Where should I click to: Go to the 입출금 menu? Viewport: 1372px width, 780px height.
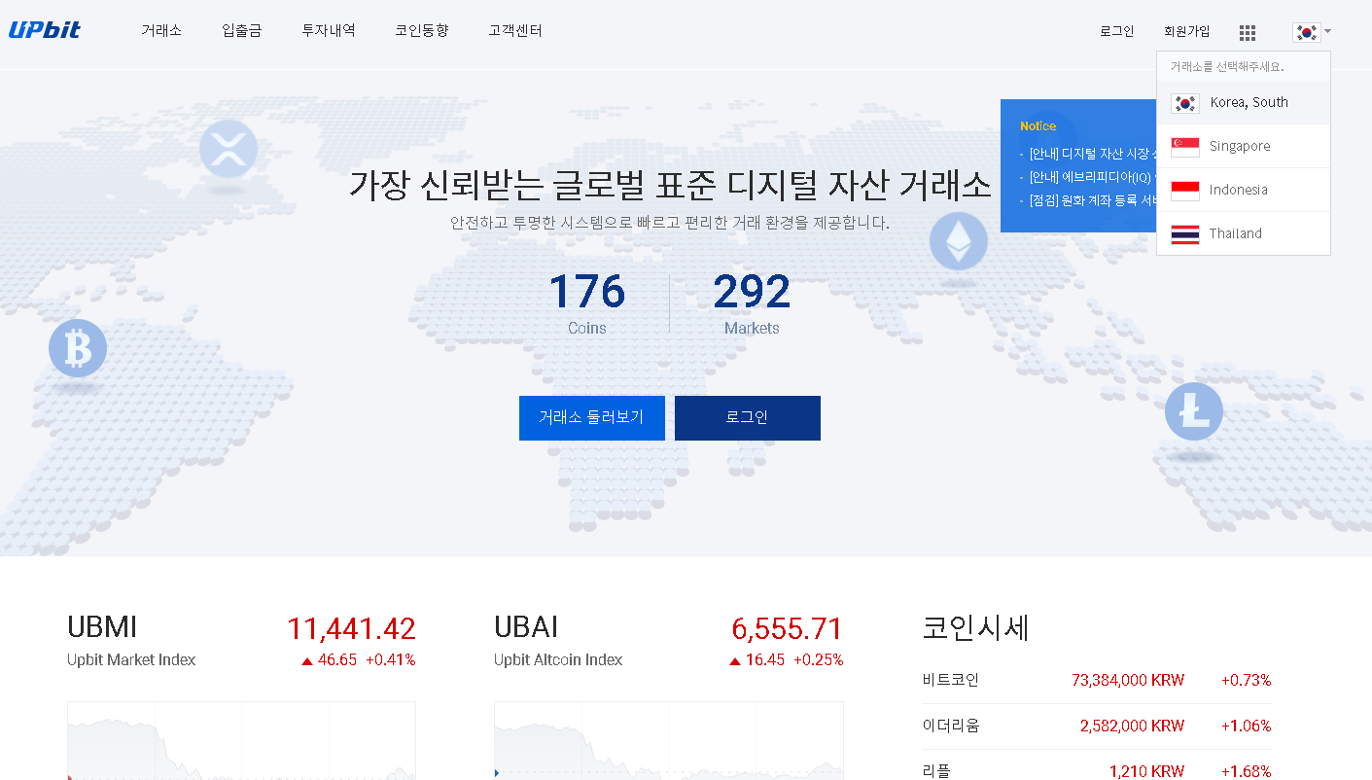tap(242, 30)
